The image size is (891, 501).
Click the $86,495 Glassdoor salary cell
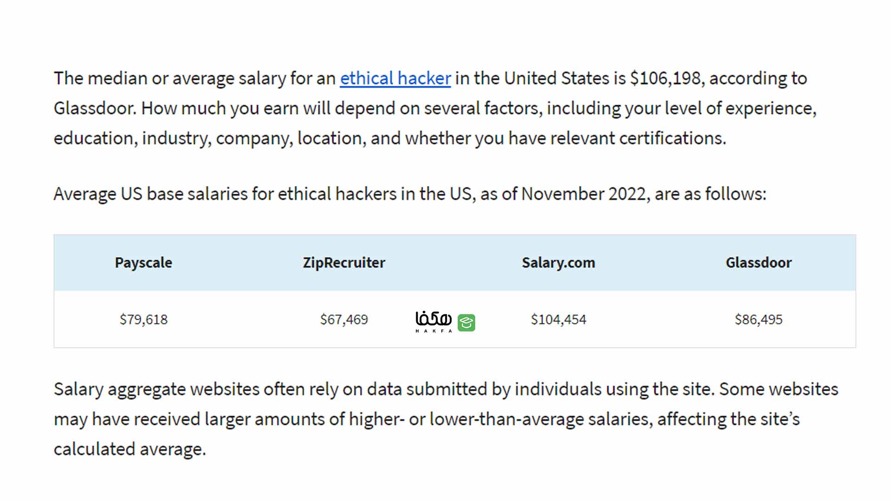(759, 319)
